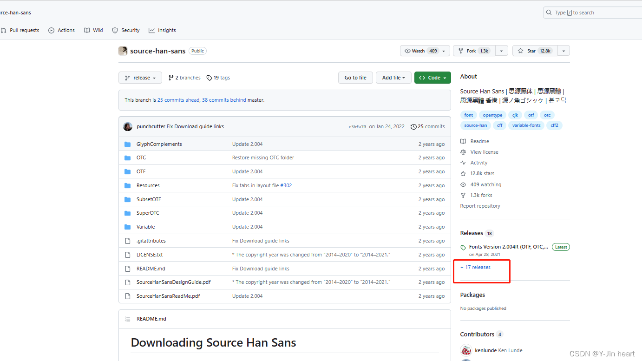This screenshot has width=642, height=361.
Task: Open the 25 commits ahead link
Action: 178,100
